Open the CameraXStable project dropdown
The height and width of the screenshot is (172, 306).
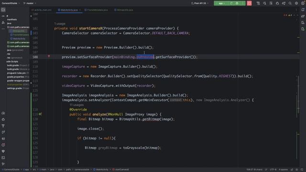11,3
